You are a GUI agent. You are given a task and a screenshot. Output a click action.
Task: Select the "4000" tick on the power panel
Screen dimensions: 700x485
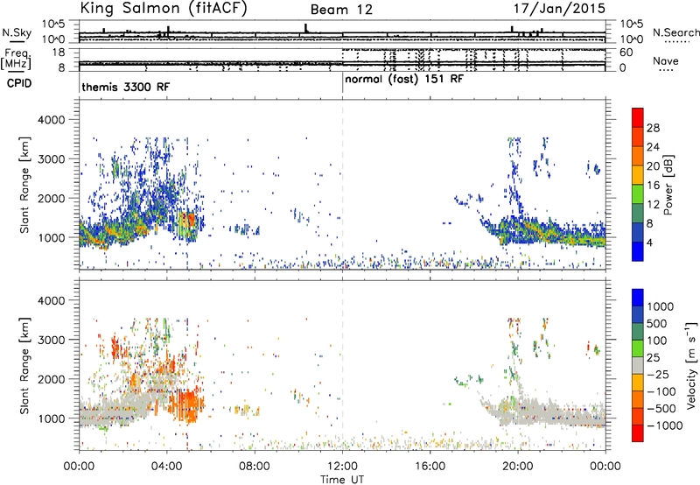click(52, 120)
